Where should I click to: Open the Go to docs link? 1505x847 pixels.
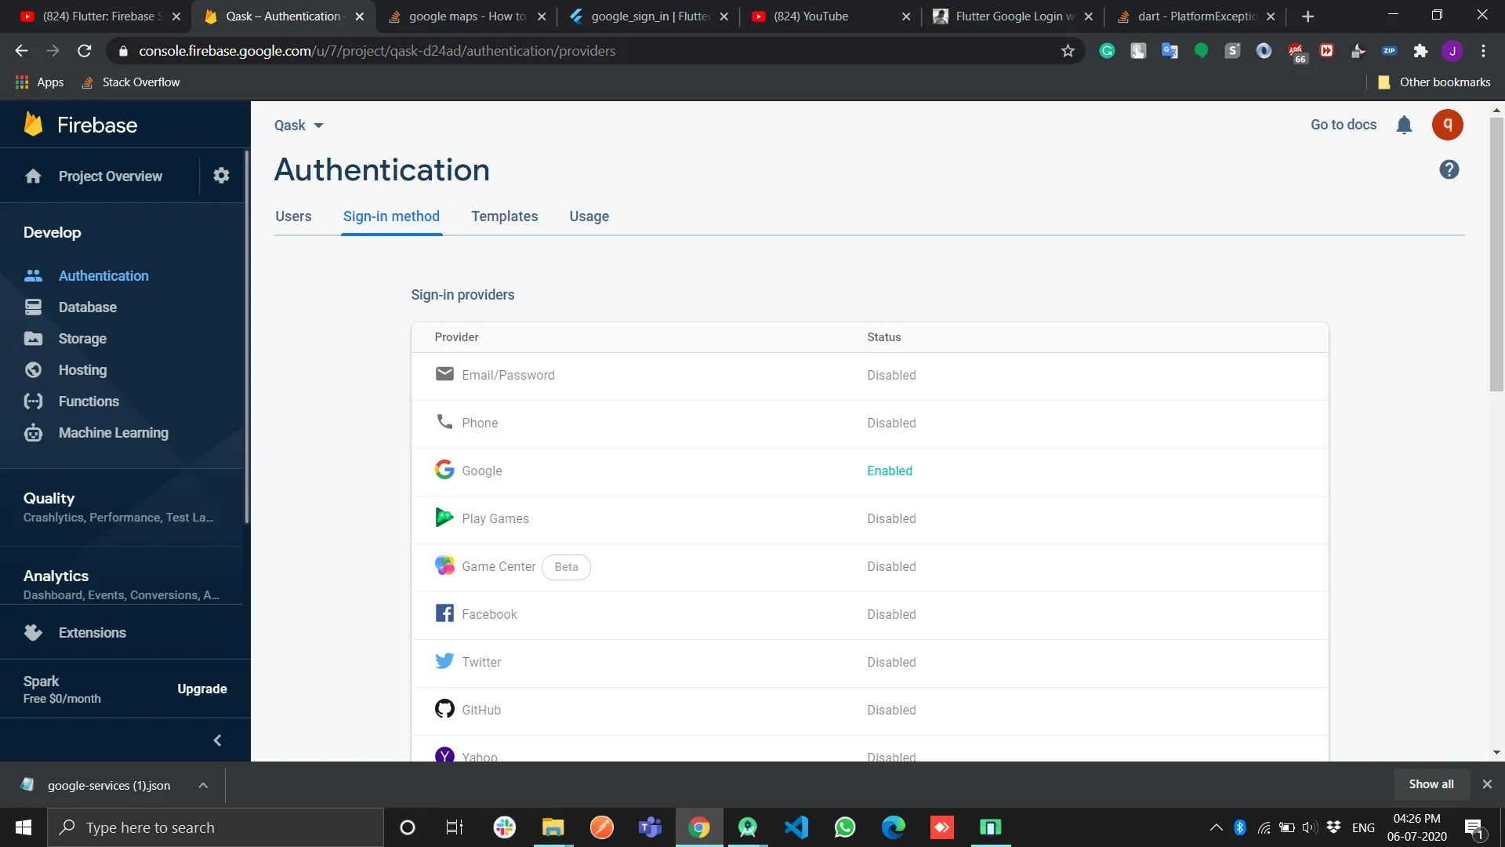(1343, 125)
